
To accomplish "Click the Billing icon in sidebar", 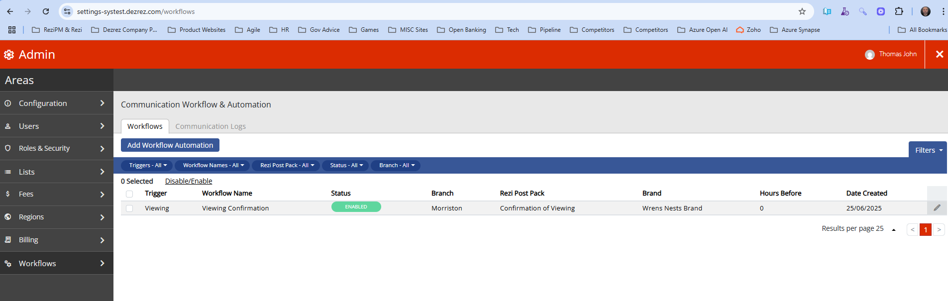I will tap(8, 240).
